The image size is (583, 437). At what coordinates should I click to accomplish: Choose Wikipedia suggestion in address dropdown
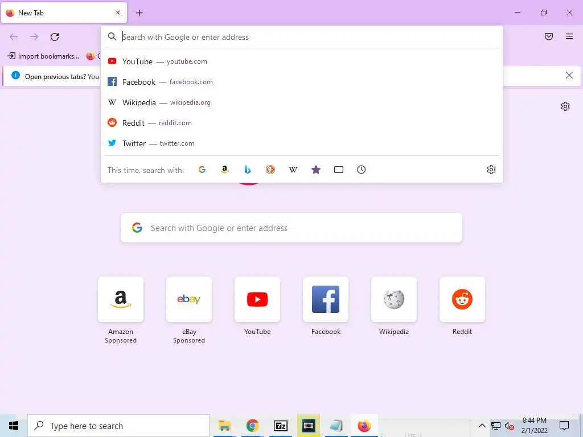pyautogui.click(x=302, y=102)
